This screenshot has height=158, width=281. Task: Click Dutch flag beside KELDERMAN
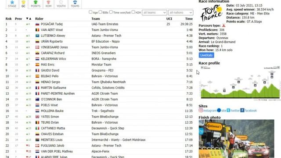[x=37, y=59]
